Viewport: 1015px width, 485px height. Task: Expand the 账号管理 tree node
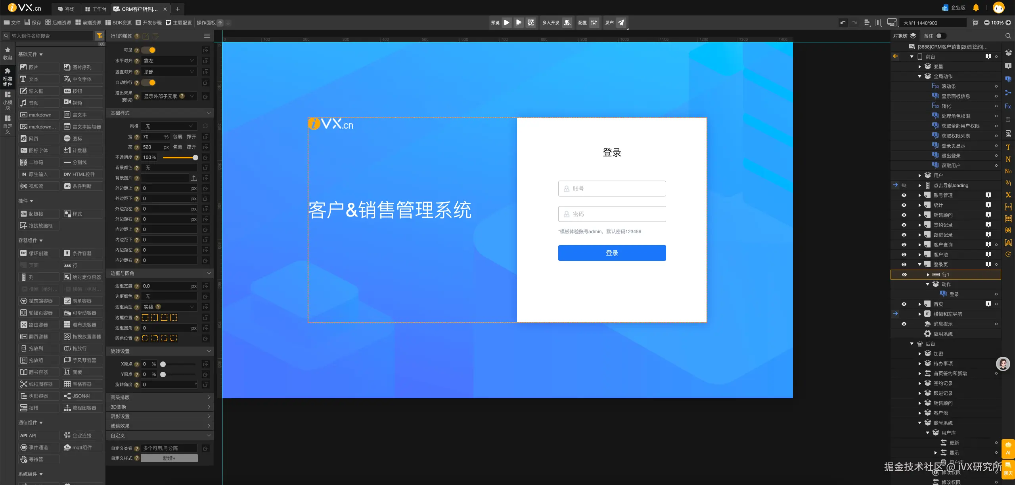pyautogui.click(x=920, y=195)
